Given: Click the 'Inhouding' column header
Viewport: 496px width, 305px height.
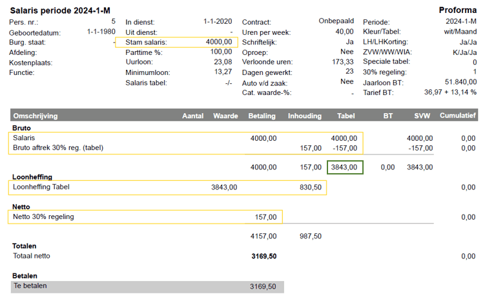Looking at the screenshot, I should [305, 116].
